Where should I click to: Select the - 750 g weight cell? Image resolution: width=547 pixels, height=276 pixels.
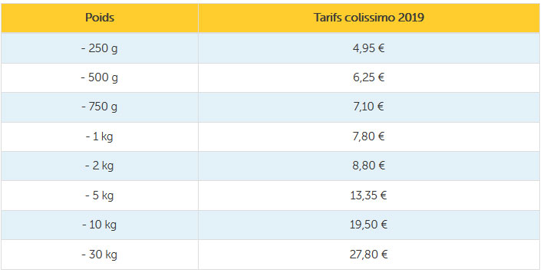[x=100, y=107]
